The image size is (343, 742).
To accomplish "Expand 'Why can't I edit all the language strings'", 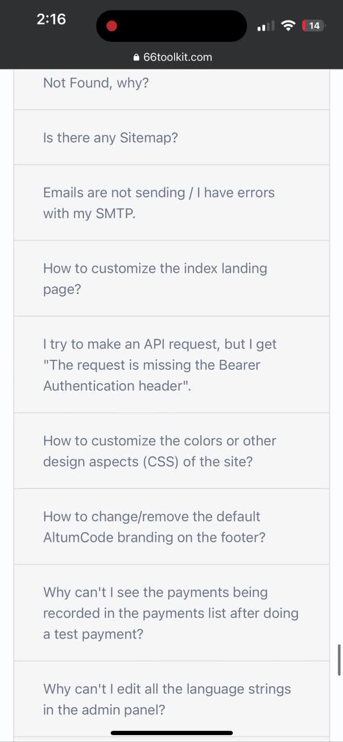I will pos(171,699).
